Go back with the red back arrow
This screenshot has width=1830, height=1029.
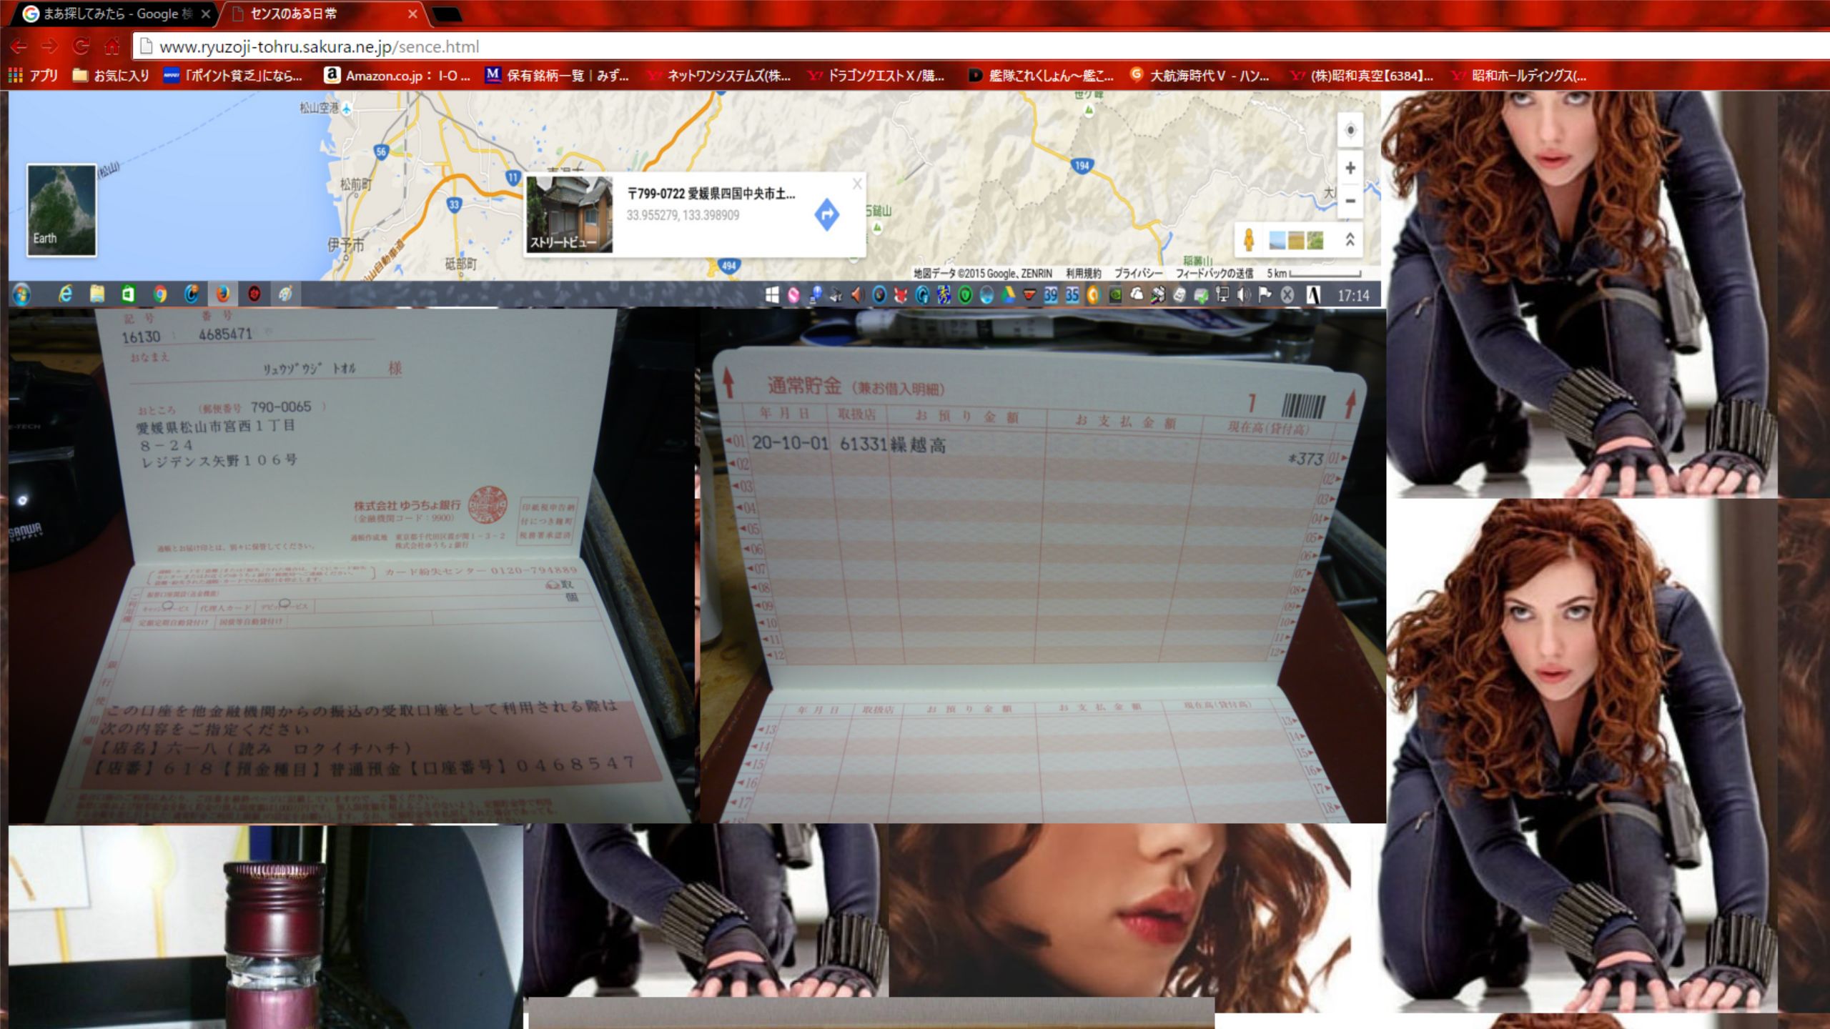click(19, 46)
